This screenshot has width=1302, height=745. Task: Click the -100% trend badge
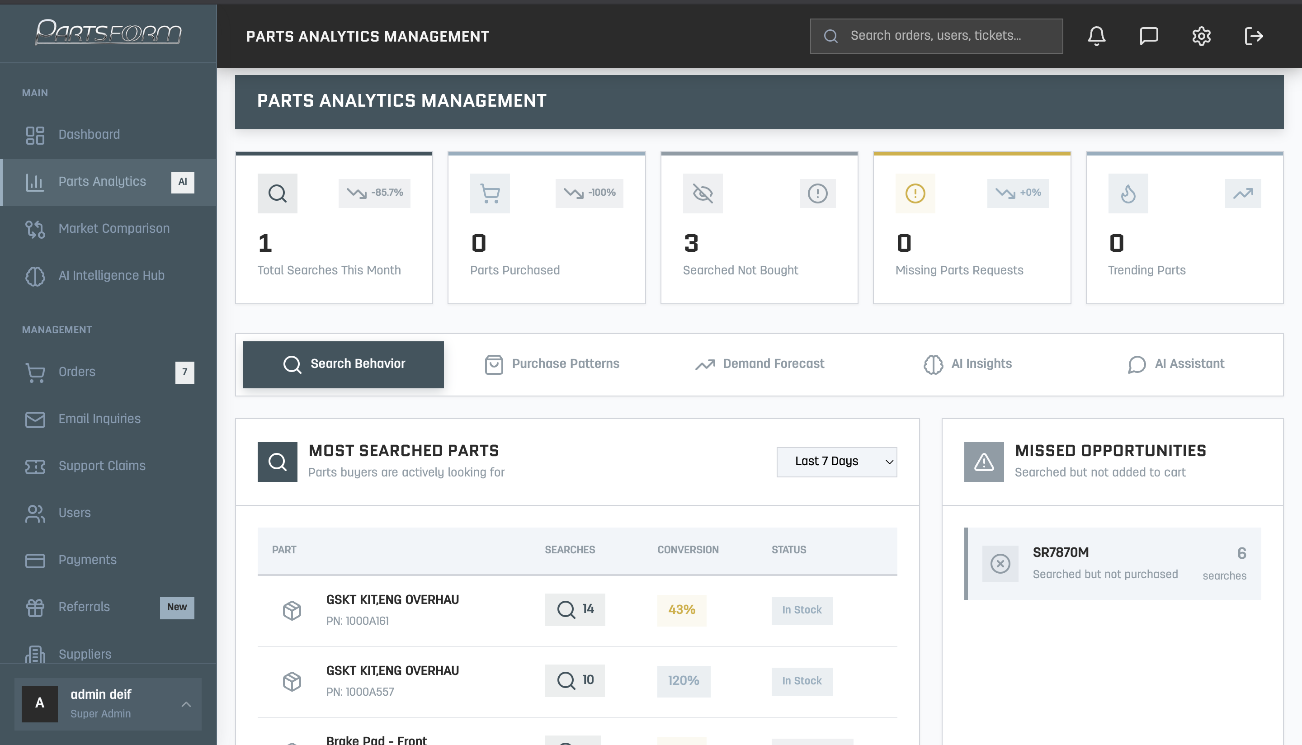pyautogui.click(x=590, y=193)
